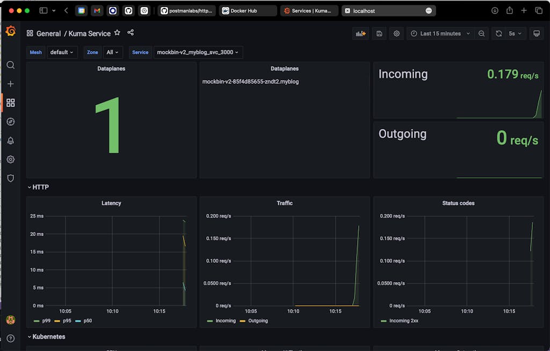The image size is (550, 351).
Task: Share the dashboard using share icon
Action: click(x=131, y=33)
